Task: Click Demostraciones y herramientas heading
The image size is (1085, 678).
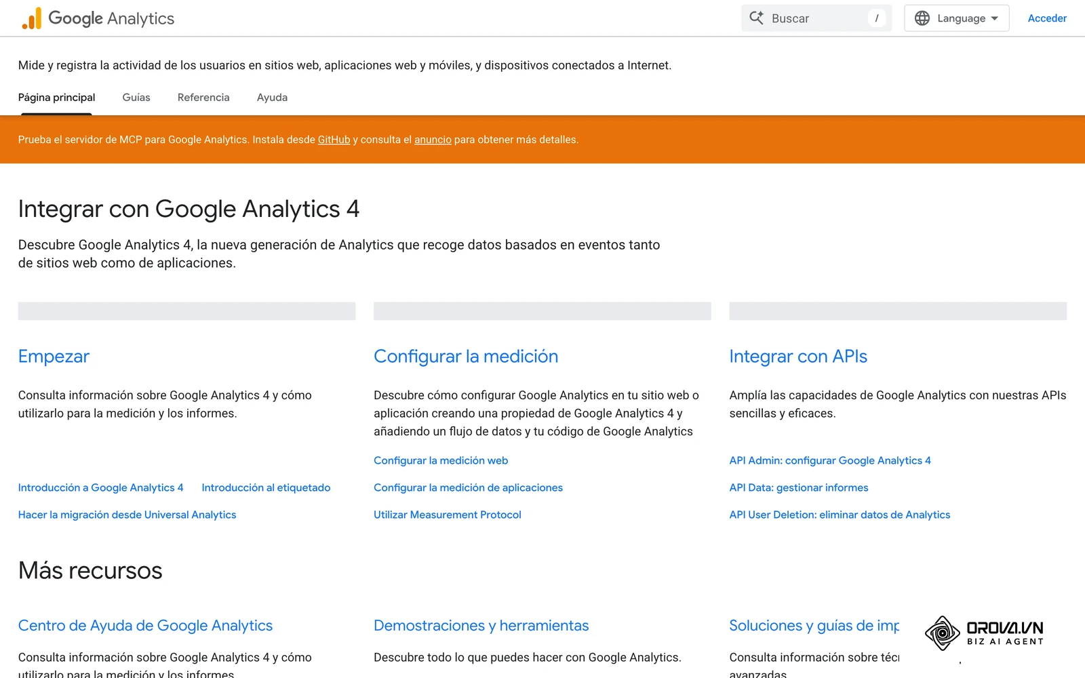Action: (481, 626)
